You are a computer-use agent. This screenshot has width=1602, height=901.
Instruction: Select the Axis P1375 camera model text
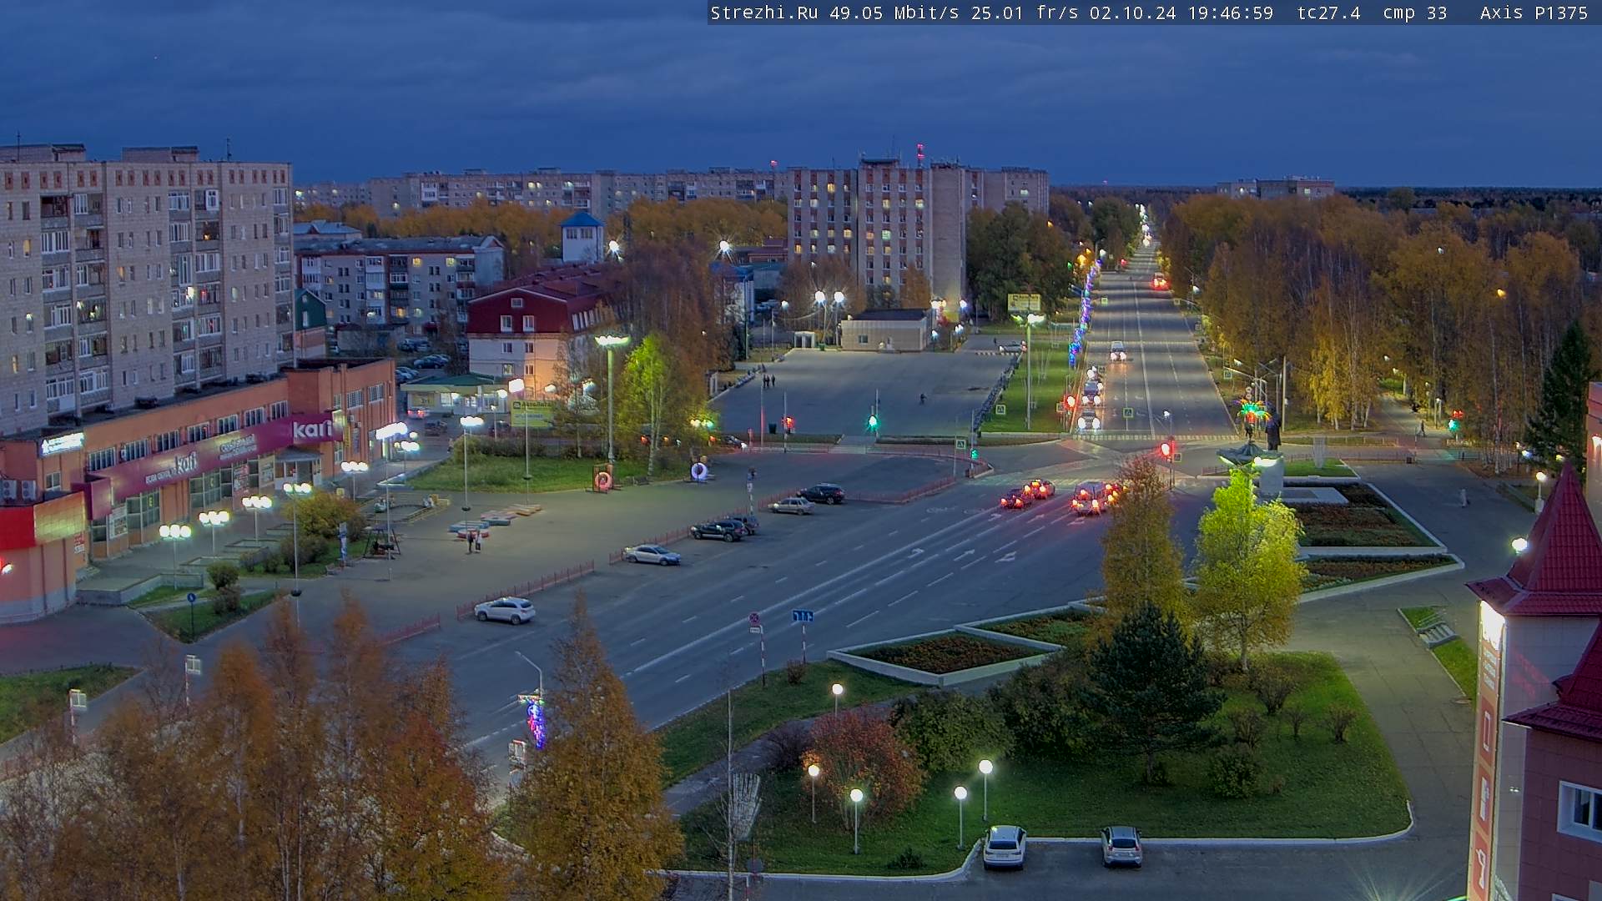click(1534, 13)
